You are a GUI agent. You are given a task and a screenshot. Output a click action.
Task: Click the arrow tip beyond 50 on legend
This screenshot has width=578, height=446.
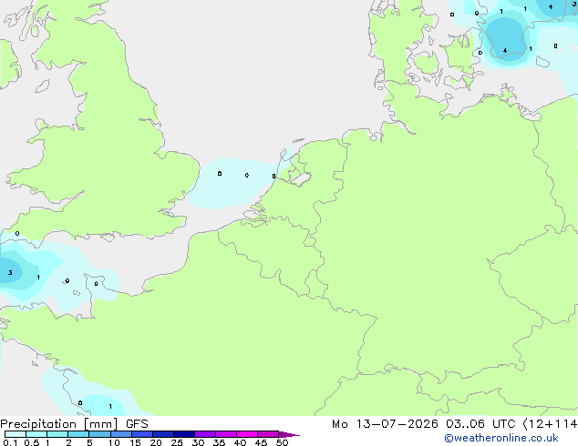pos(289,434)
